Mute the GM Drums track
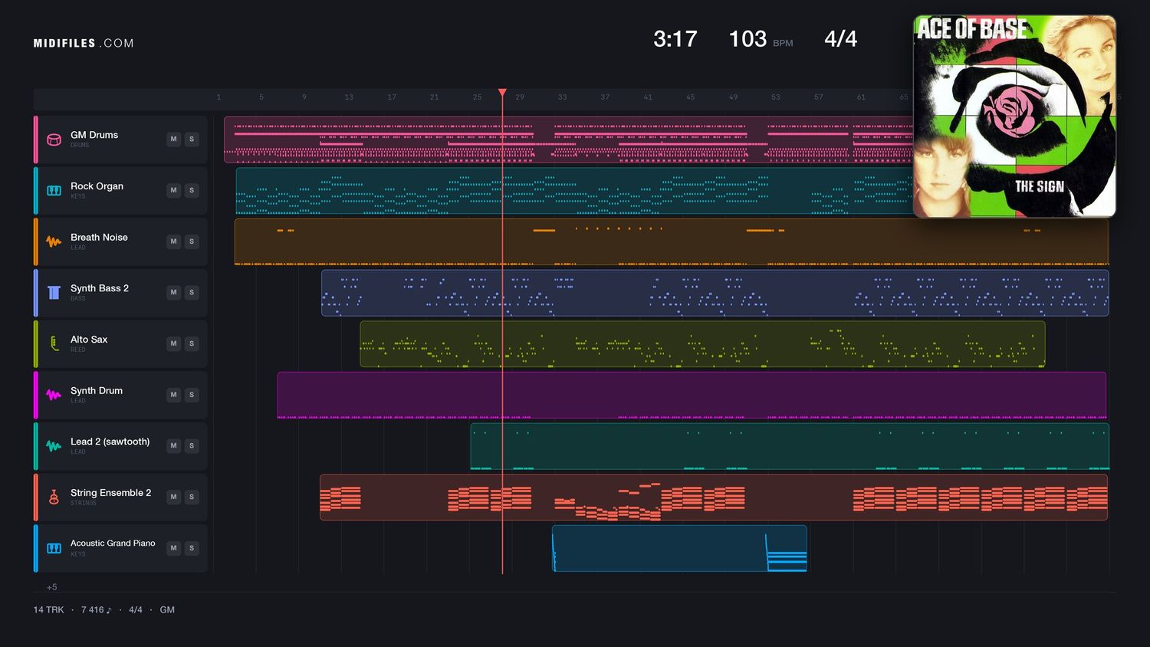This screenshot has height=647, width=1150. tap(174, 139)
